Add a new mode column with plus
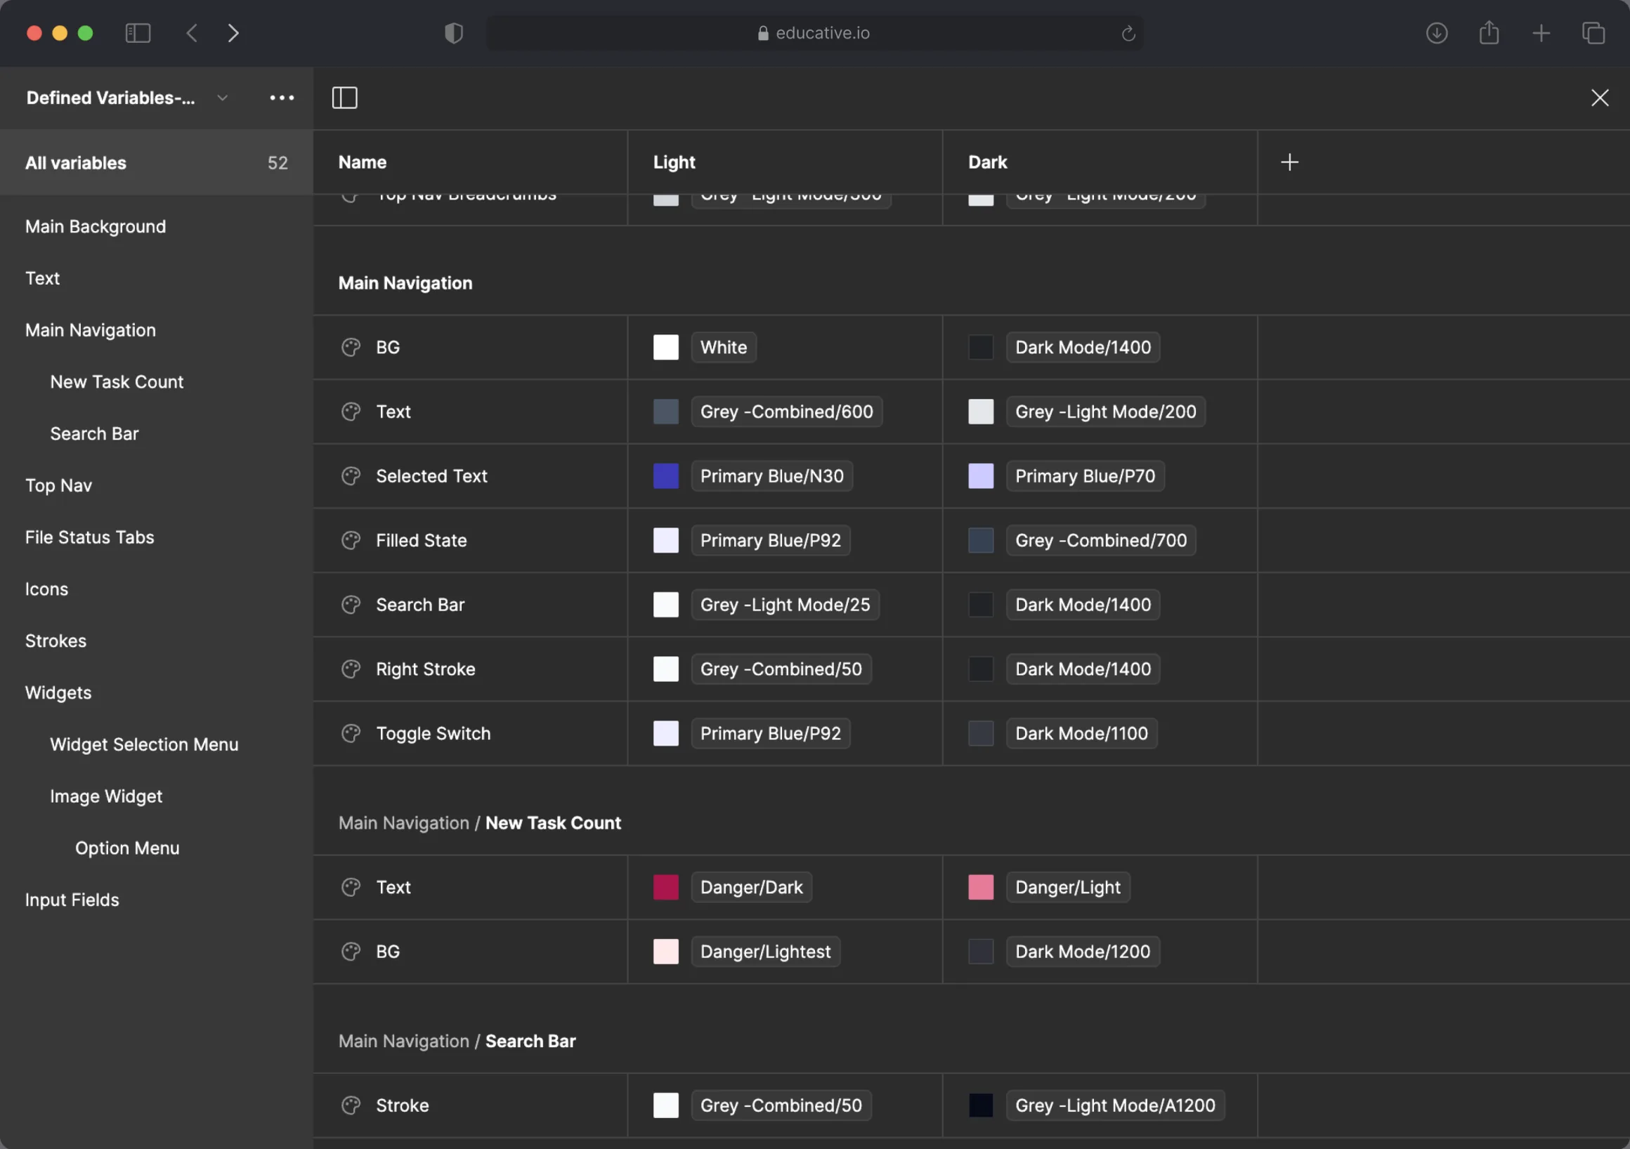 point(1289,162)
